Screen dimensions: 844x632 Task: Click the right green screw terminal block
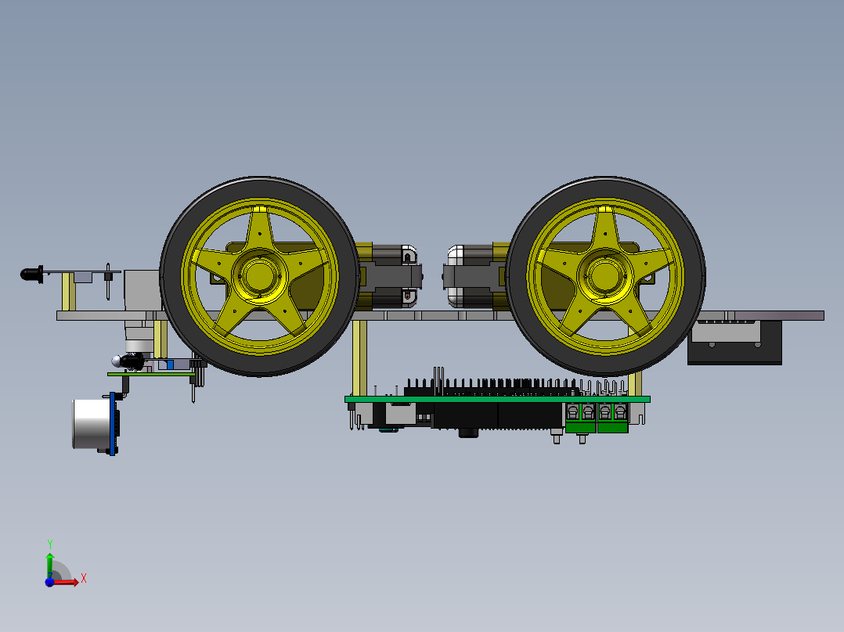(x=612, y=417)
